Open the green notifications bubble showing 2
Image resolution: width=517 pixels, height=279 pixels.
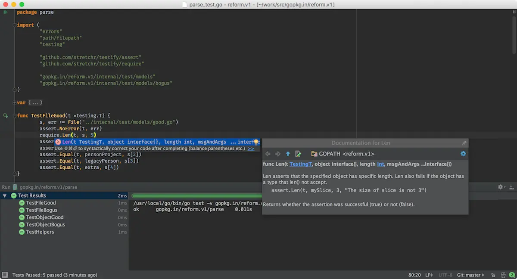click(x=512, y=275)
